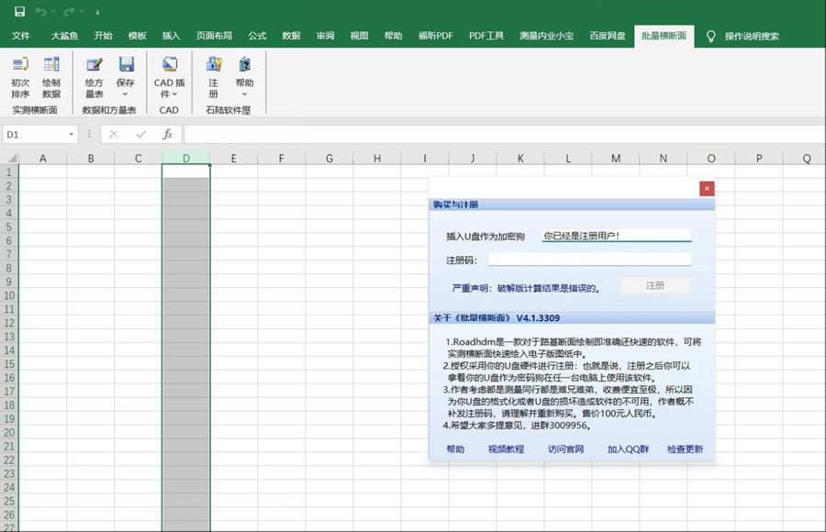Open the 视图 ribbon tab
Screen dimensions: 826x532
pos(359,36)
